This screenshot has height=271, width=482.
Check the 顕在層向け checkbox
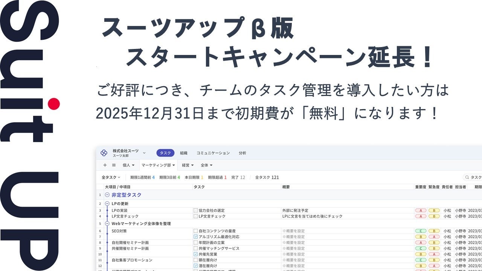(195, 260)
